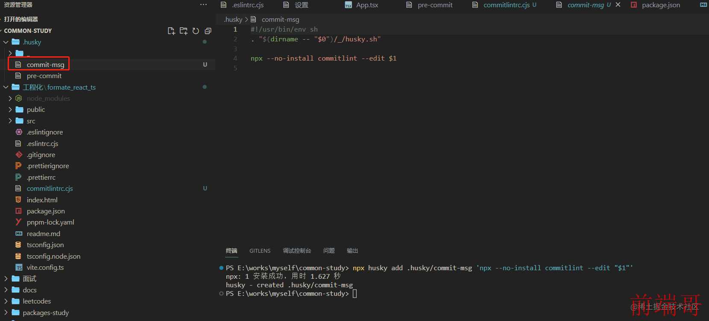Click the tsconfig.json file icon
Screen dimensions: 709x321
pyautogui.click(x=18, y=245)
